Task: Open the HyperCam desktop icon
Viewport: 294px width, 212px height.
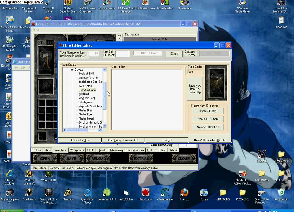Action: click(x=184, y=5)
